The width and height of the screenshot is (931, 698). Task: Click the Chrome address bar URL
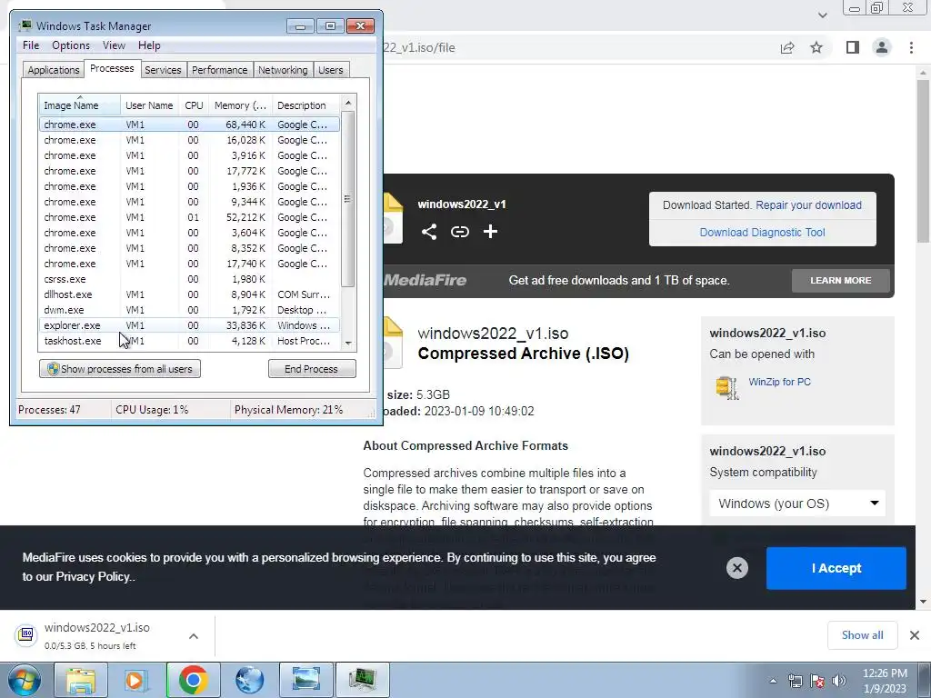[x=420, y=47]
